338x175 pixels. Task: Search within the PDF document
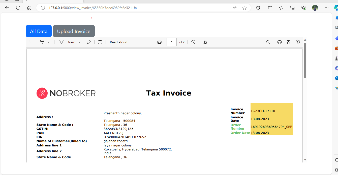pos(268,42)
